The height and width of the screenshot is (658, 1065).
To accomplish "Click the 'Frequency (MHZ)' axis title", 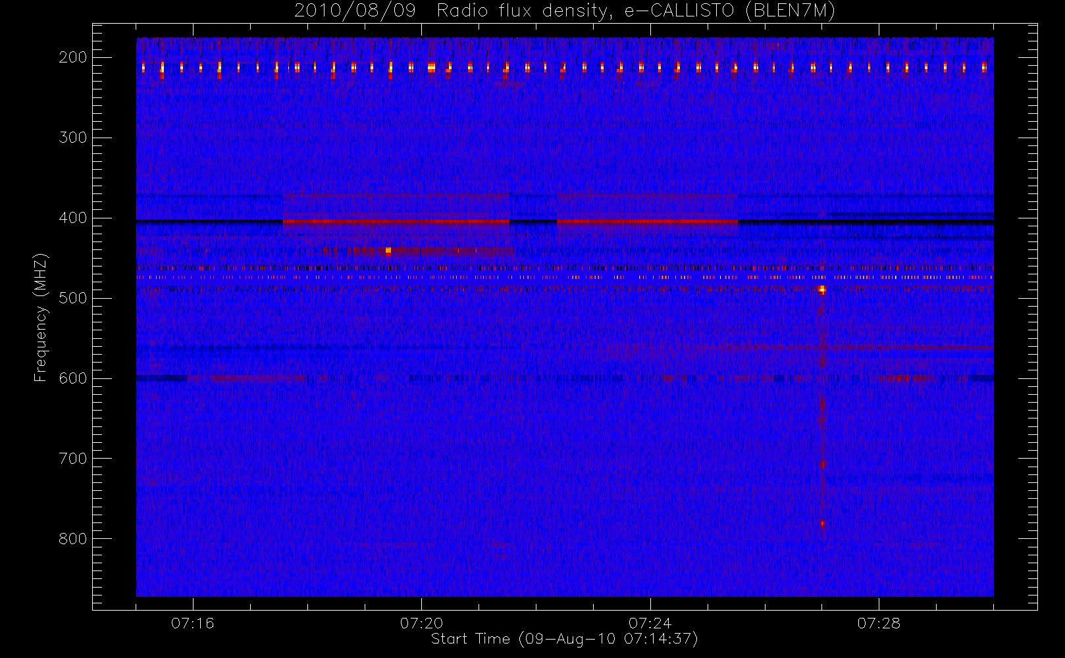I will (41, 317).
